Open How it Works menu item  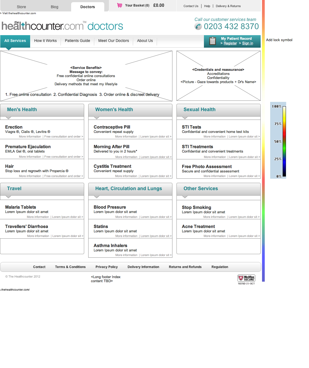point(45,41)
